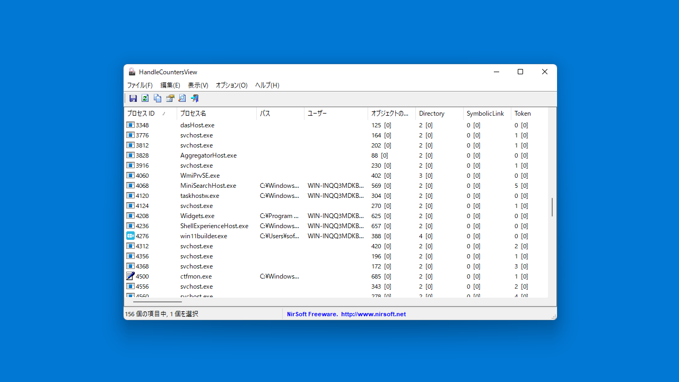Click the NirSoft Freeware. status bar text
The height and width of the screenshot is (382, 679).
click(312, 314)
